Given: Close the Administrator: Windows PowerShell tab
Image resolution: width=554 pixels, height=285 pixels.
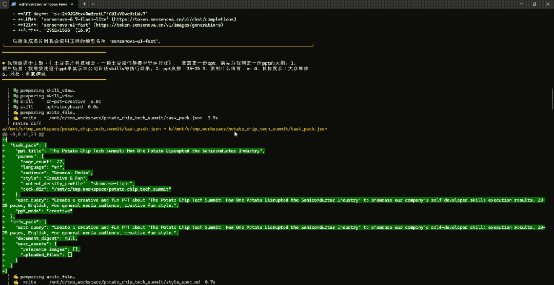Looking at the screenshot, I should (x=72, y=4).
